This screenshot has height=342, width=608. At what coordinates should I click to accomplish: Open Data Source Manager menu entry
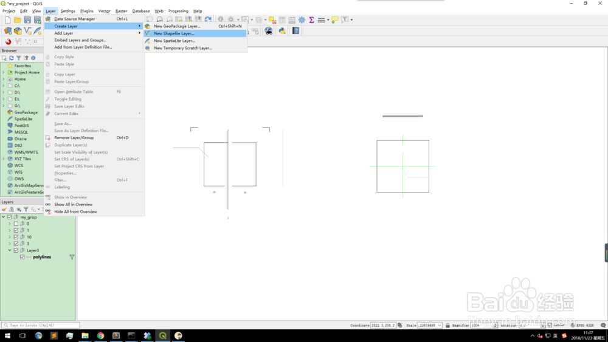tap(94, 19)
